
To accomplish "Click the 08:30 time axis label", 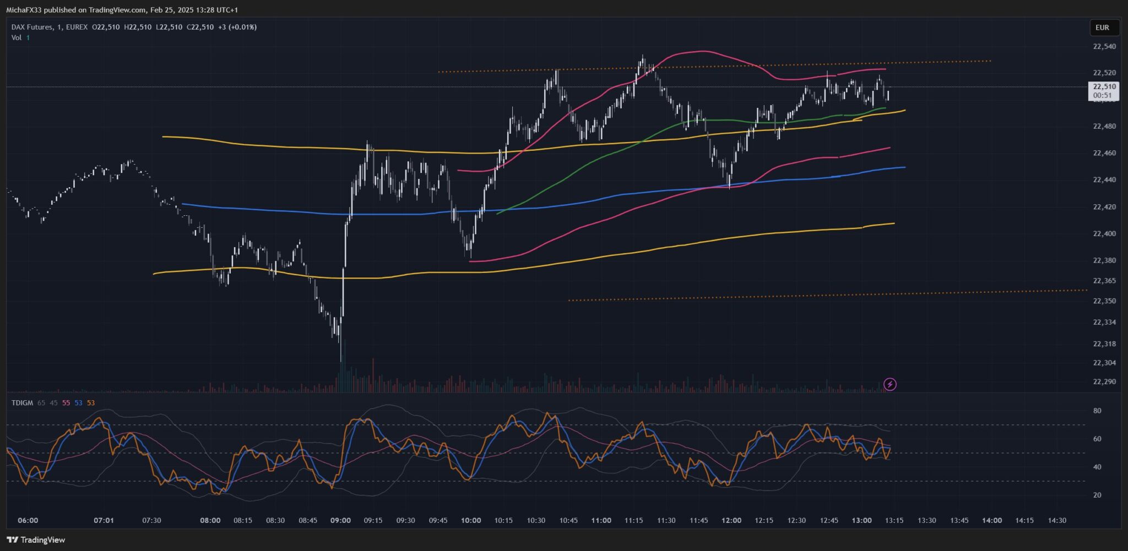I will (x=275, y=521).
